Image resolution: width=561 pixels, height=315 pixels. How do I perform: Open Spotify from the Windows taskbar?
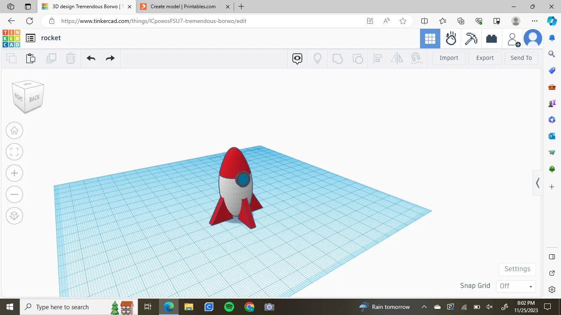click(229, 307)
